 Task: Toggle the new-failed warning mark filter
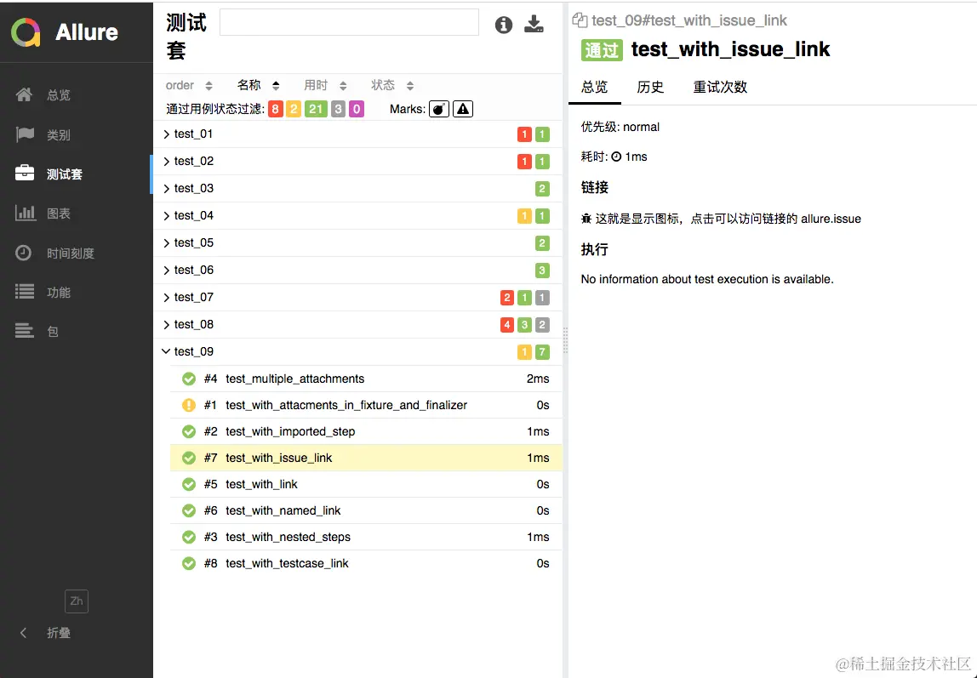coord(463,110)
